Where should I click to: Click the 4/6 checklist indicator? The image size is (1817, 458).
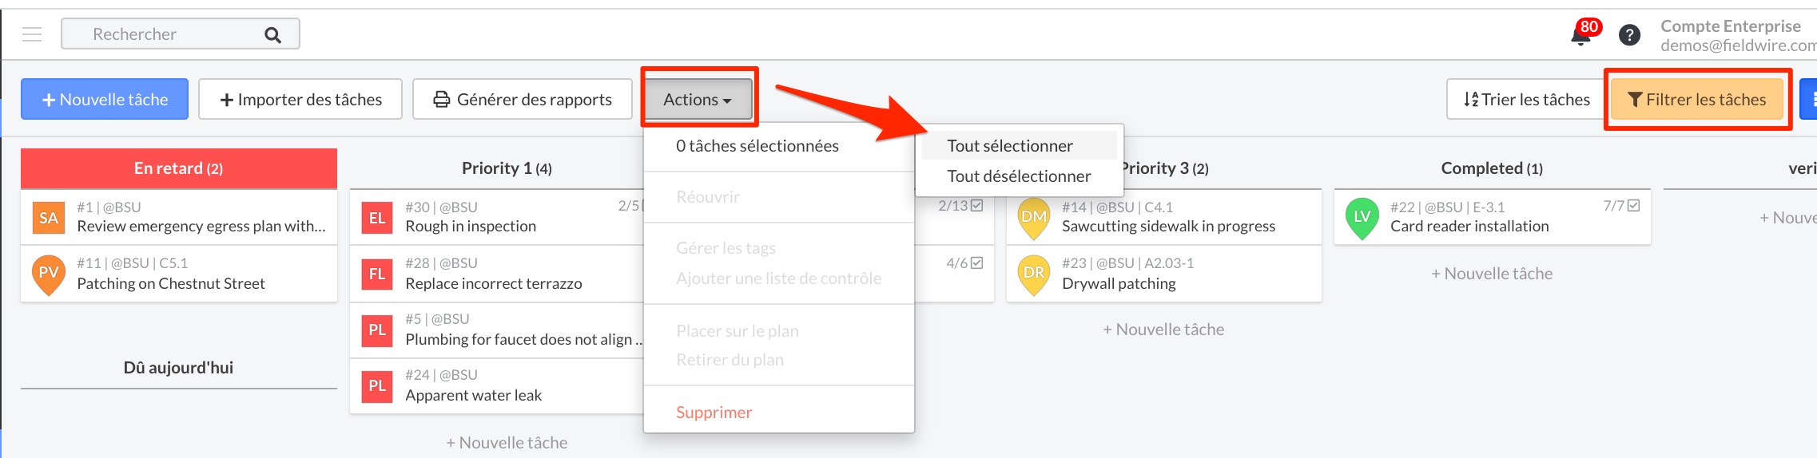[x=964, y=263]
